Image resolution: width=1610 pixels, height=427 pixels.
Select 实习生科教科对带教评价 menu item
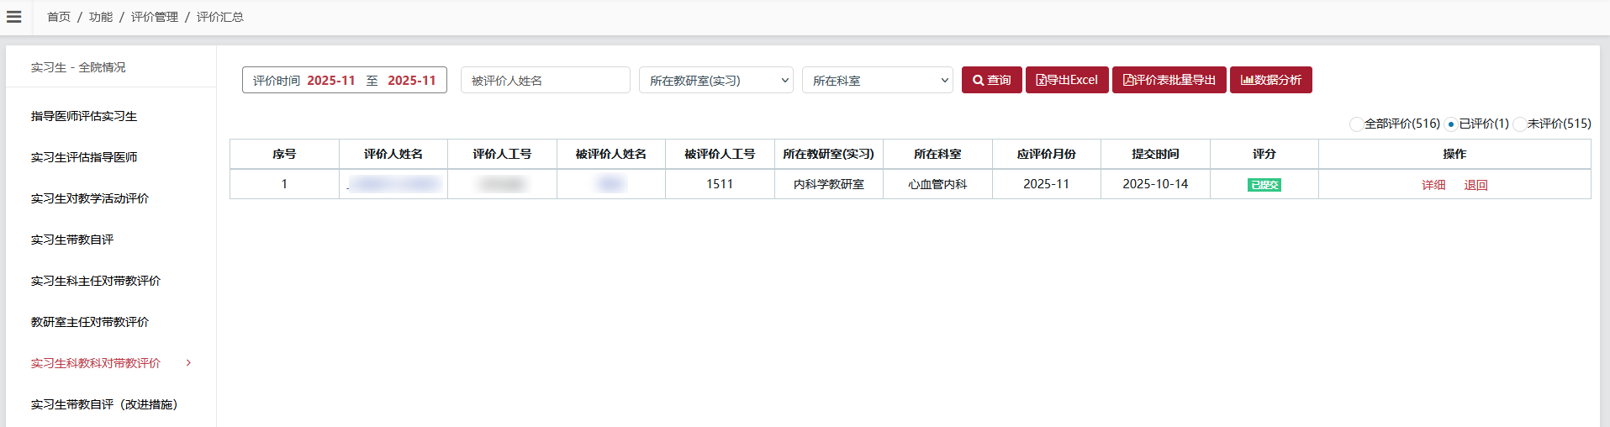click(96, 363)
